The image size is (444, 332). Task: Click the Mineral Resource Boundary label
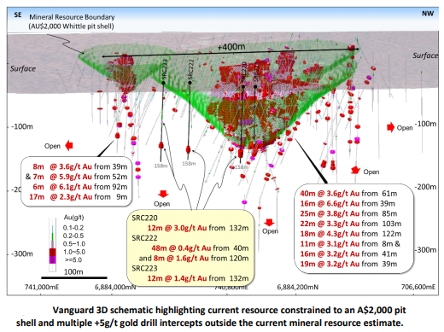point(72,17)
